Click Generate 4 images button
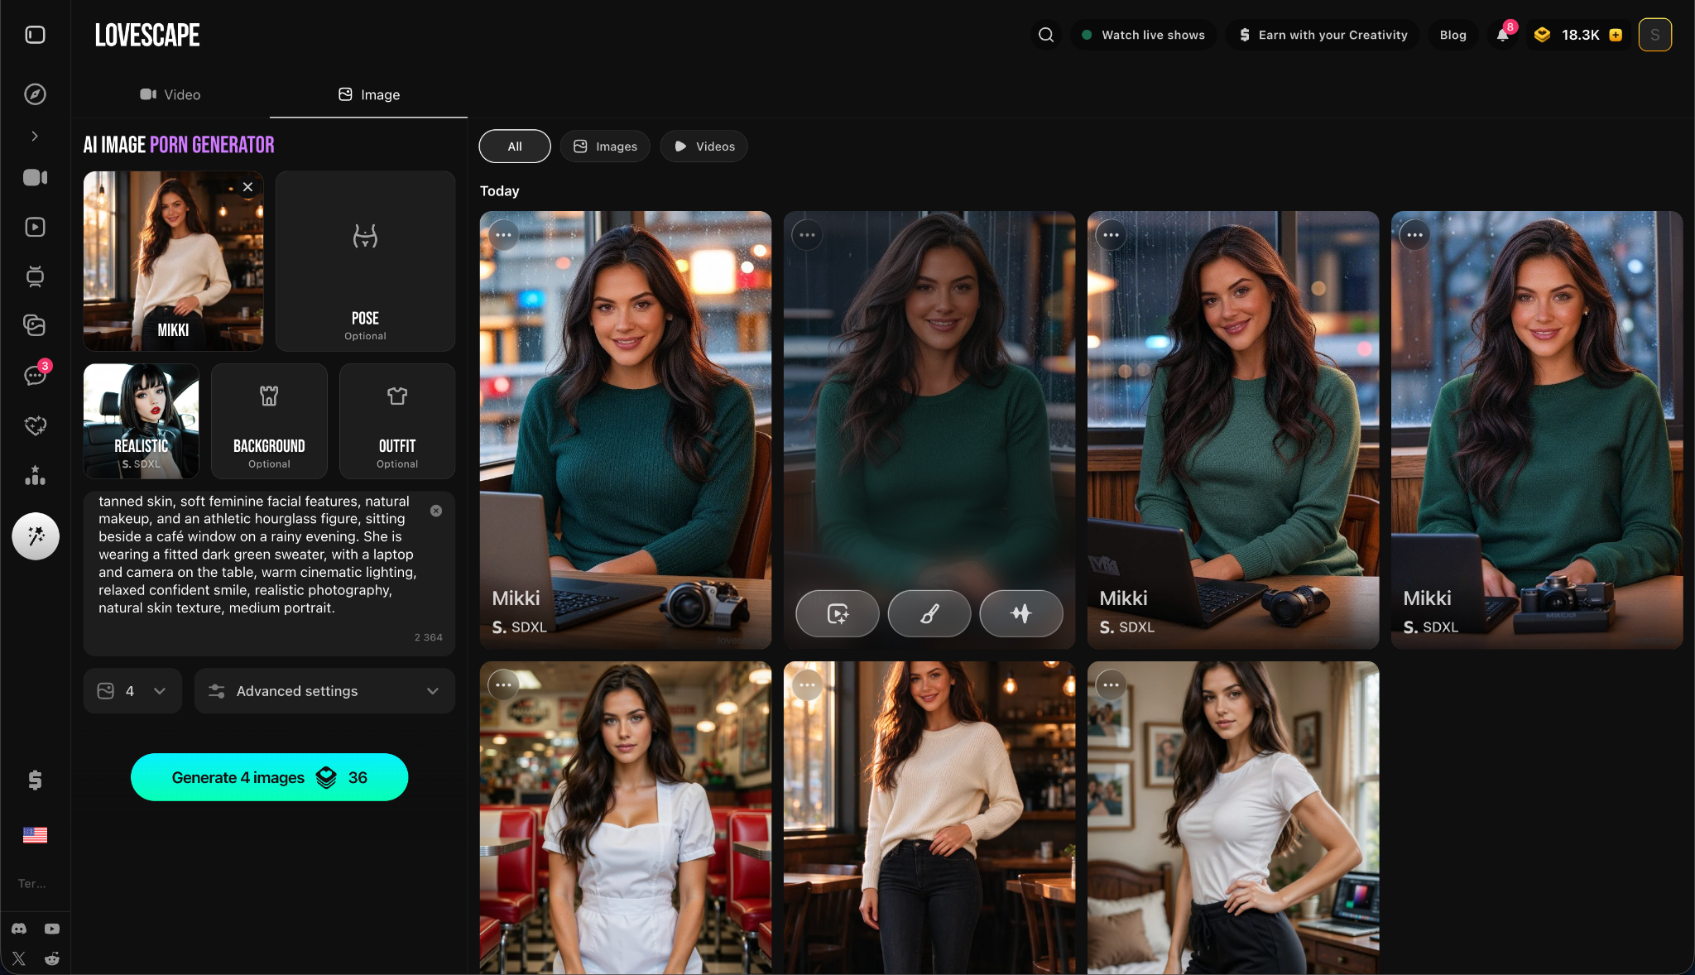This screenshot has height=975, width=1695. coord(269,777)
